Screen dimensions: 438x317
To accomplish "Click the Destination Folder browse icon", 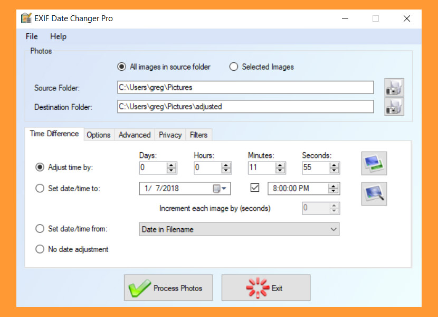I will pyautogui.click(x=394, y=107).
